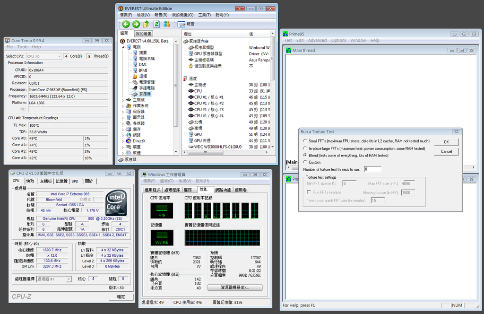
Task: Select the Small FFTs radio option
Action: coord(304,141)
